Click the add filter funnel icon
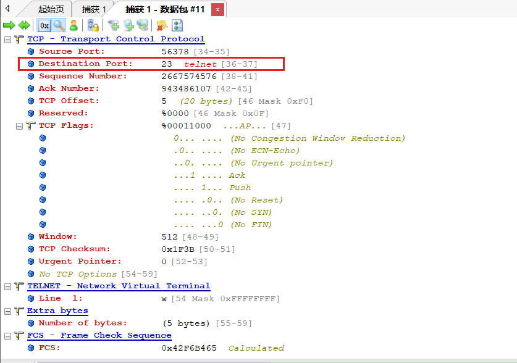Viewport: 517px width, 363px height. tap(113, 25)
